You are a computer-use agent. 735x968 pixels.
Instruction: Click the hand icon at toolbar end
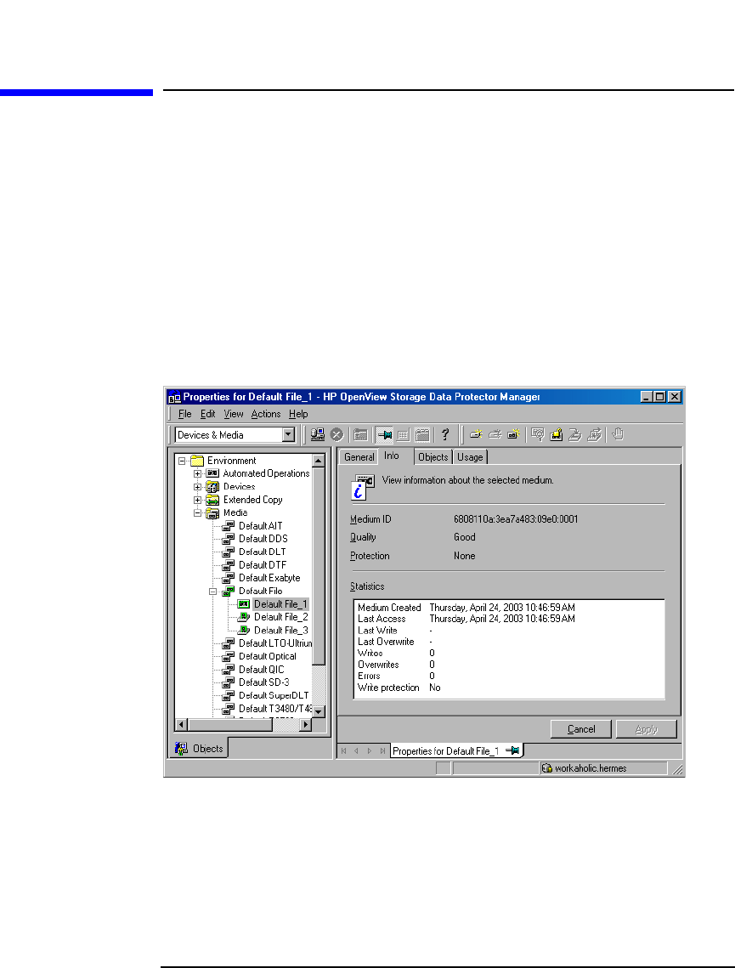[618, 434]
